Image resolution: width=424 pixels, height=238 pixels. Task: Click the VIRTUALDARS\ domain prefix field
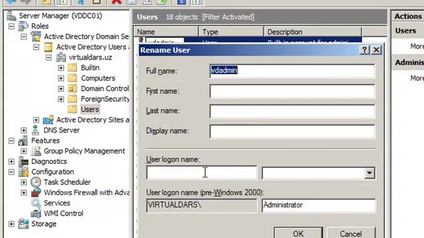(x=201, y=206)
